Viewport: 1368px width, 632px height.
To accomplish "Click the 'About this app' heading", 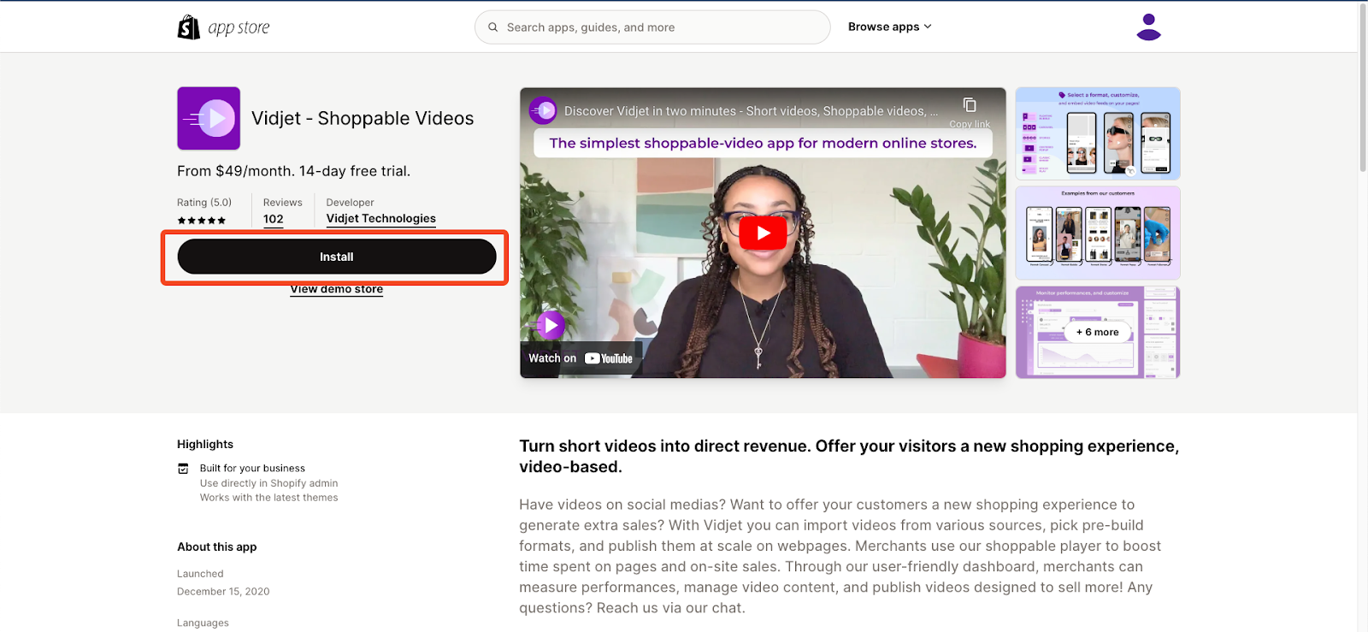I will pyautogui.click(x=217, y=546).
